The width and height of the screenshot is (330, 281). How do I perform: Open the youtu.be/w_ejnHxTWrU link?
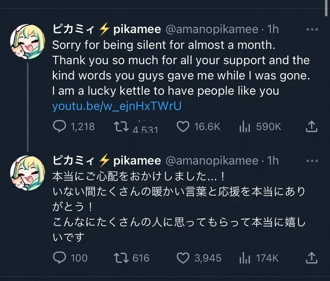(116, 106)
